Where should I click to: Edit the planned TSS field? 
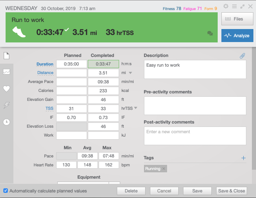coord(71,108)
